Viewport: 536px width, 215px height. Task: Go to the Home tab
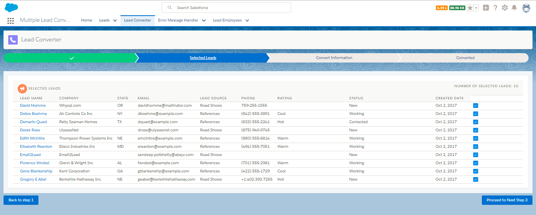pos(87,20)
